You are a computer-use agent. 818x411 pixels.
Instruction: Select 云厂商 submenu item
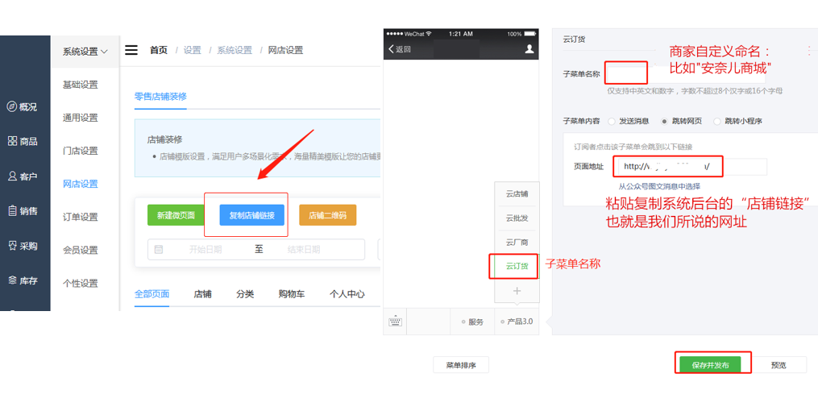click(x=517, y=242)
